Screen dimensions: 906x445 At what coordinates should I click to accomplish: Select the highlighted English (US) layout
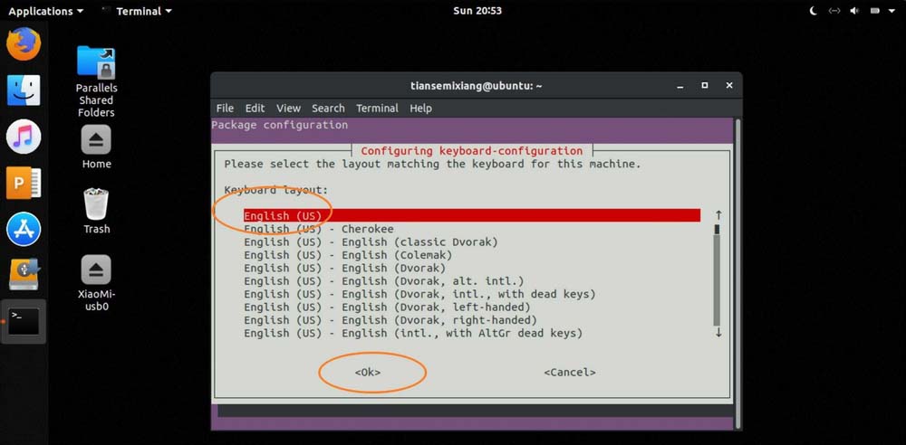coord(472,216)
